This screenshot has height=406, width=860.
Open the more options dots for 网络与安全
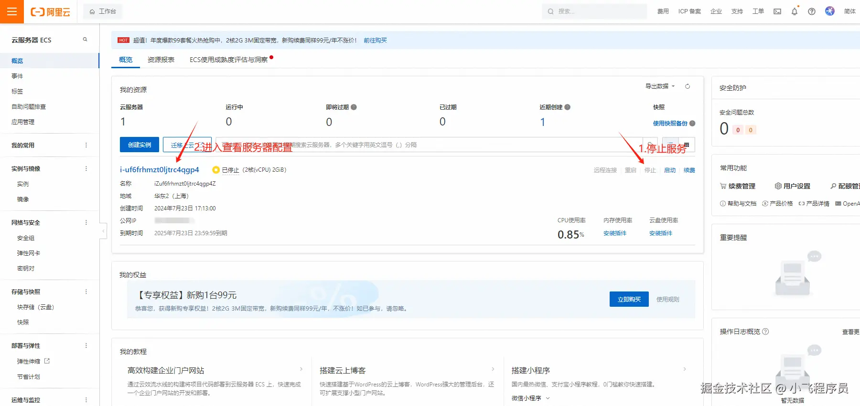tap(86, 222)
